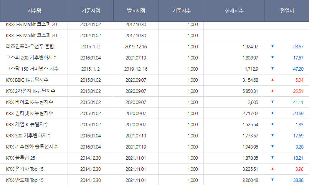Viewport: 309px width, 185px height.
Task: Sort by the 지수명 column header
Action: (x=34, y=11)
